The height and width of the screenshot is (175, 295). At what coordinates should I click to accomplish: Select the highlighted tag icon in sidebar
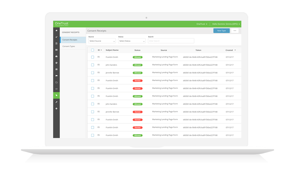[56, 95]
